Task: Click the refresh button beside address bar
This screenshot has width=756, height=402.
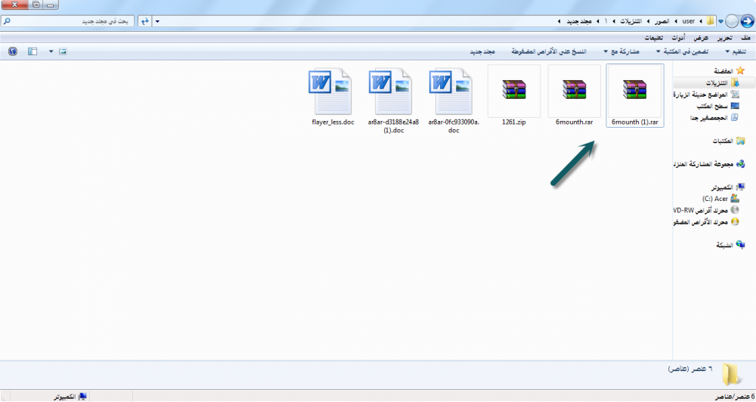Action: (143, 20)
